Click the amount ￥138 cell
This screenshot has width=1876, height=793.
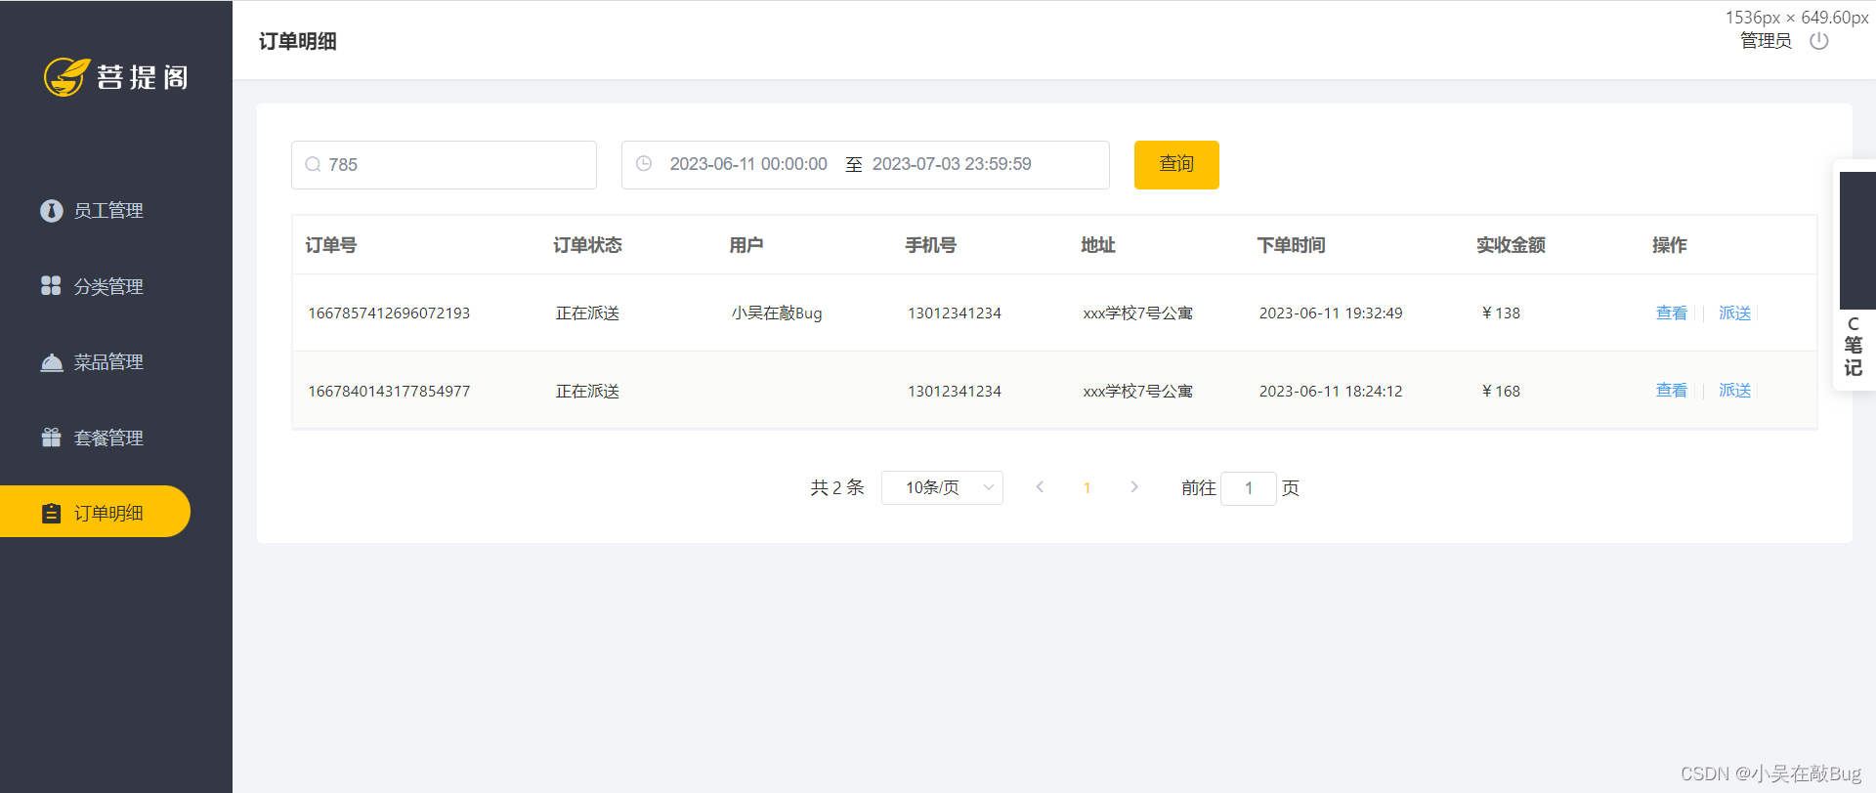(1501, 313)
